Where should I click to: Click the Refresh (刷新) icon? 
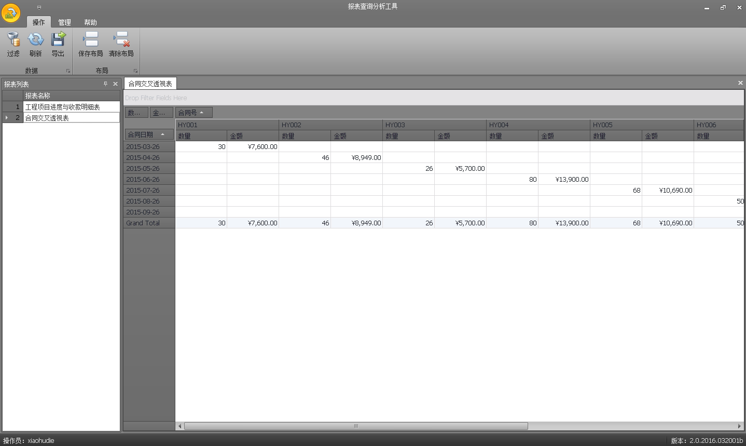[x=35, y=40]
